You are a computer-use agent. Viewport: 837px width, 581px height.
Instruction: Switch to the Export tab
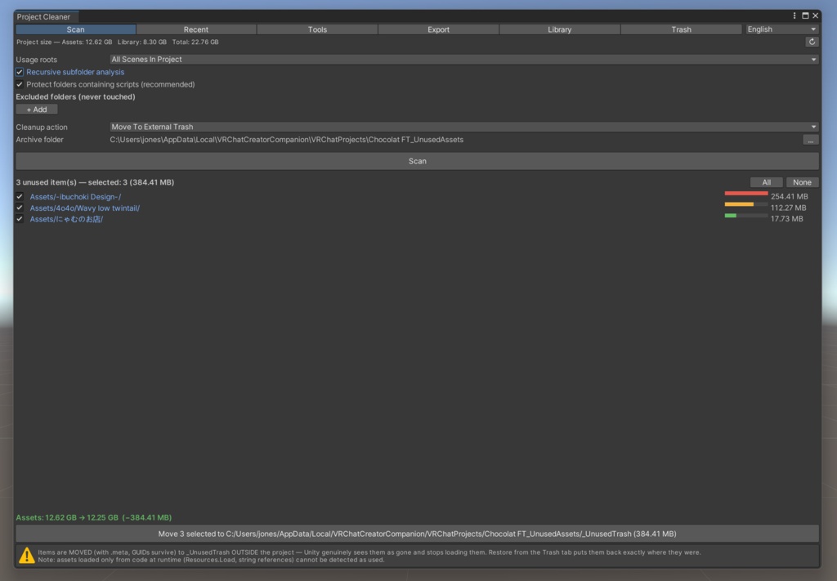[x=438, y=29]
